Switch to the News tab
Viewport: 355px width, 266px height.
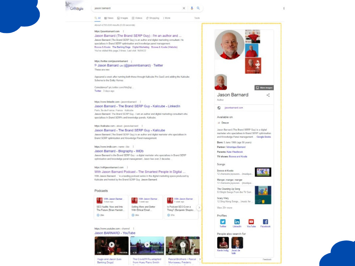tap(109, 18)
